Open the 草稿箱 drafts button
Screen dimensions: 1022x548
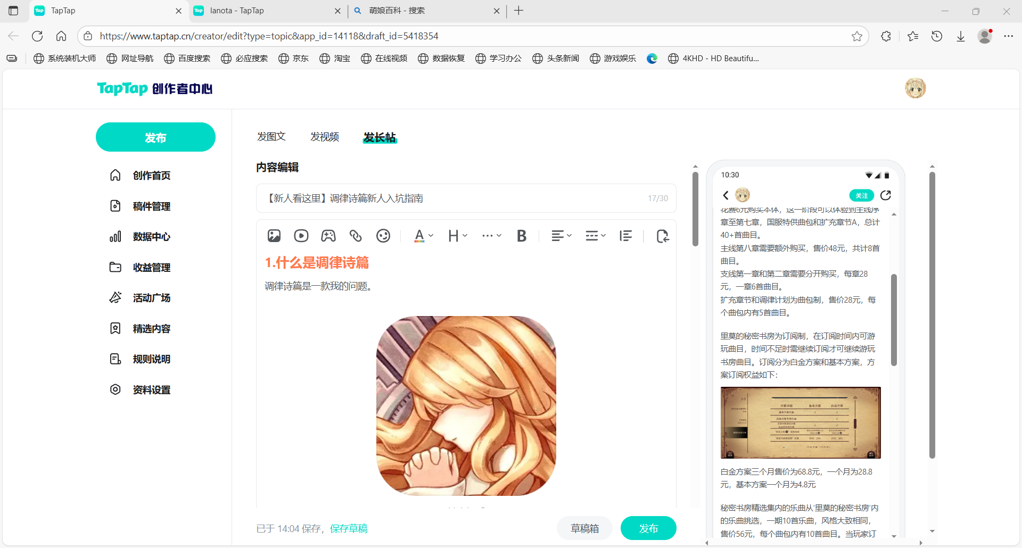tap(584, 528)
